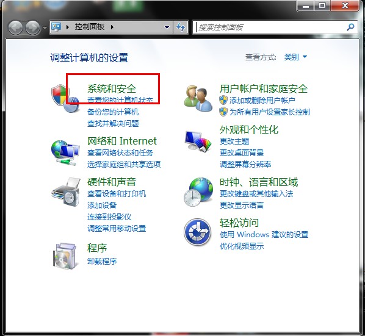Click 优化视频显示 link
This screenshot has height=336, width=365.
242,246
